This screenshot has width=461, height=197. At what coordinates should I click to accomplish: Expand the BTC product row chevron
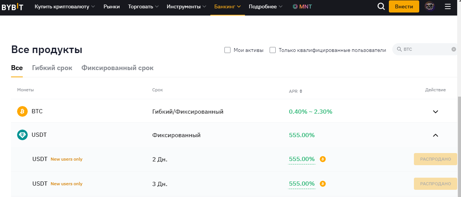(436, 112)
